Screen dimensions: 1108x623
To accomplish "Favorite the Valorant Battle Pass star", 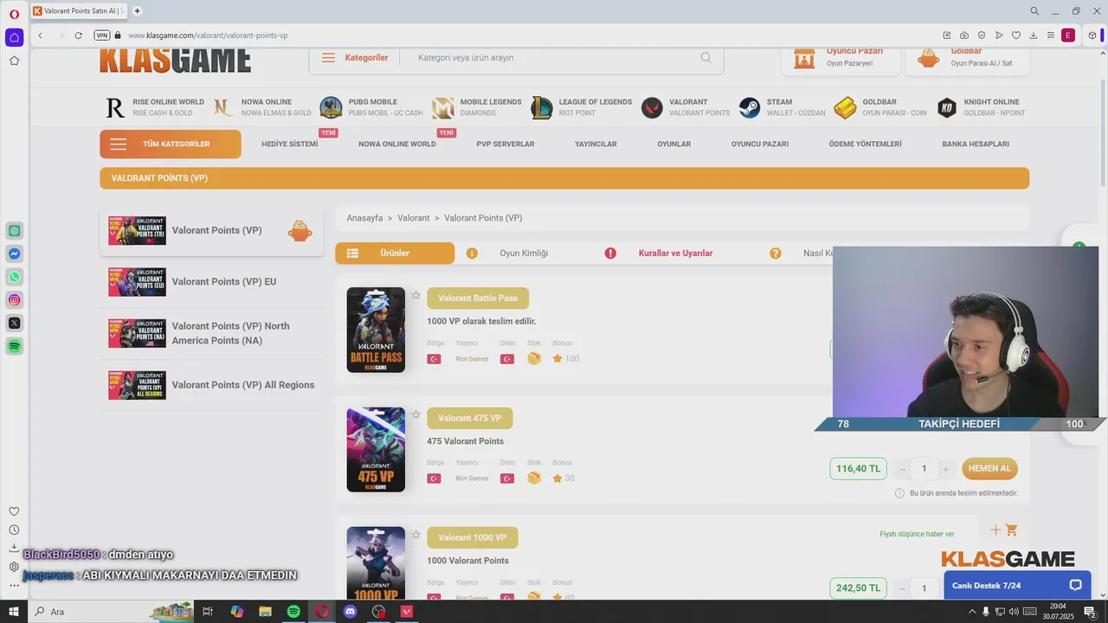I will click(415, 295).
